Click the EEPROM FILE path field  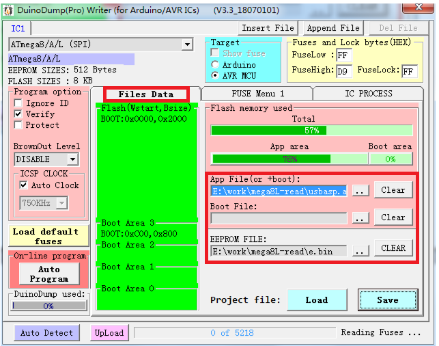279,251
